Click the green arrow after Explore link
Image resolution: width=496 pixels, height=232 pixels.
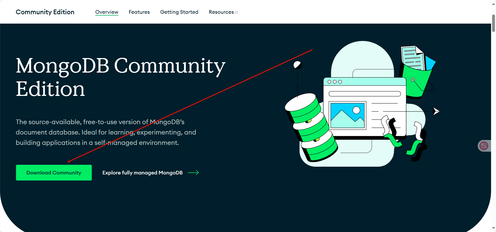click(x=193, y=173)
